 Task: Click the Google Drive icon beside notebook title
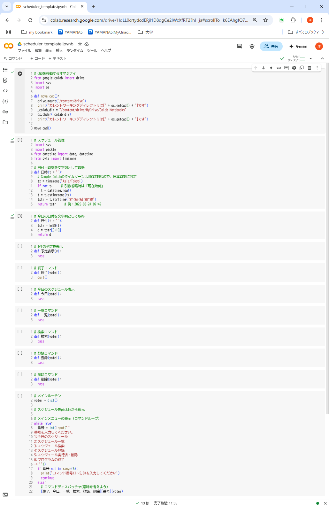click(19, 44)
